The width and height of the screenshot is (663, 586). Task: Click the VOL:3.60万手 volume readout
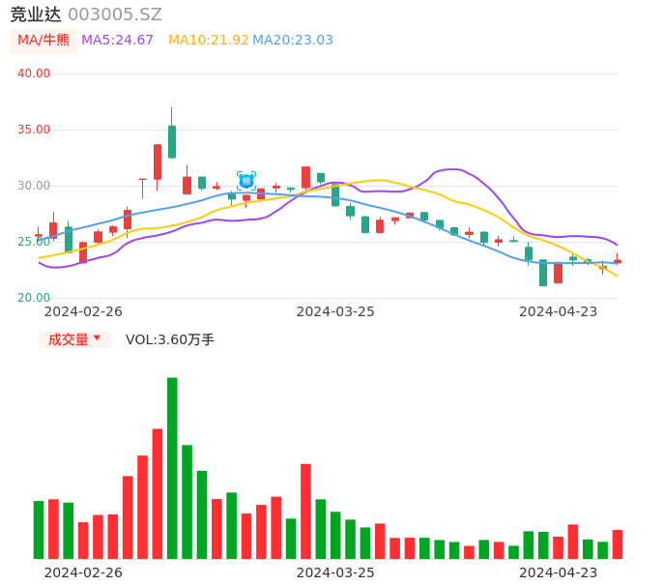click(x=170, y=339)
